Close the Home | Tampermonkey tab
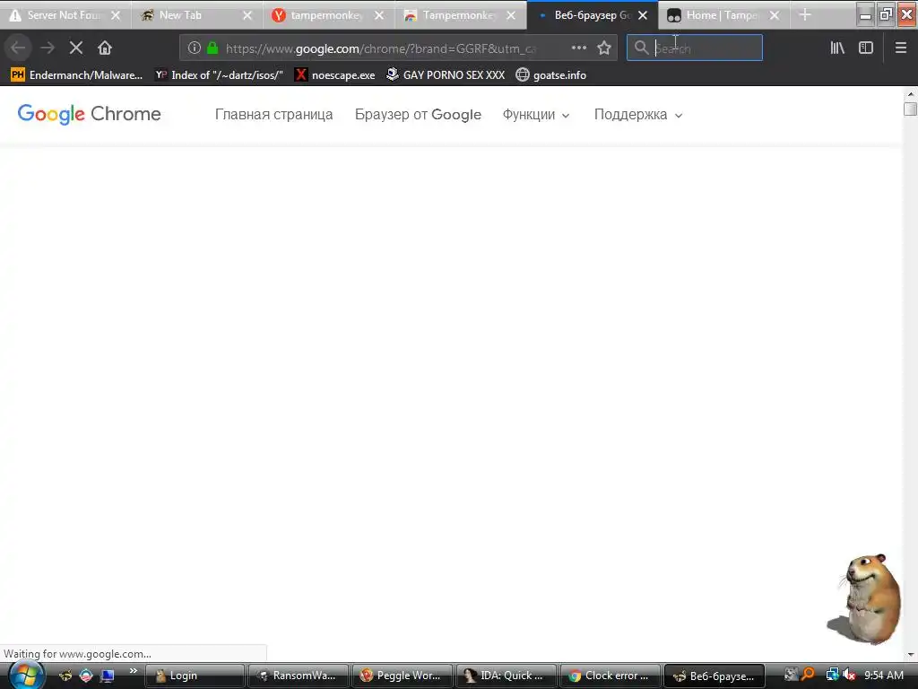This screenshot has height=689, width=918. (775, 15)
